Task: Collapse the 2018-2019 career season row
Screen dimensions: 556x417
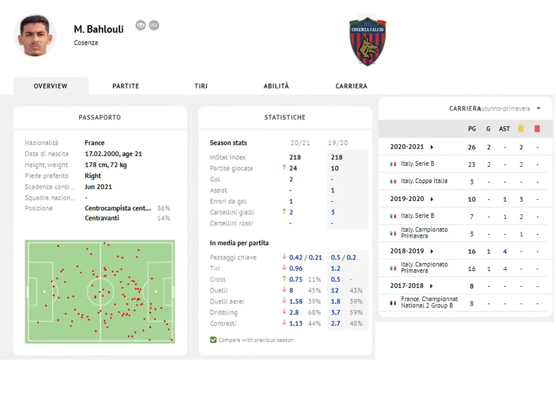Action: (432, 251)
